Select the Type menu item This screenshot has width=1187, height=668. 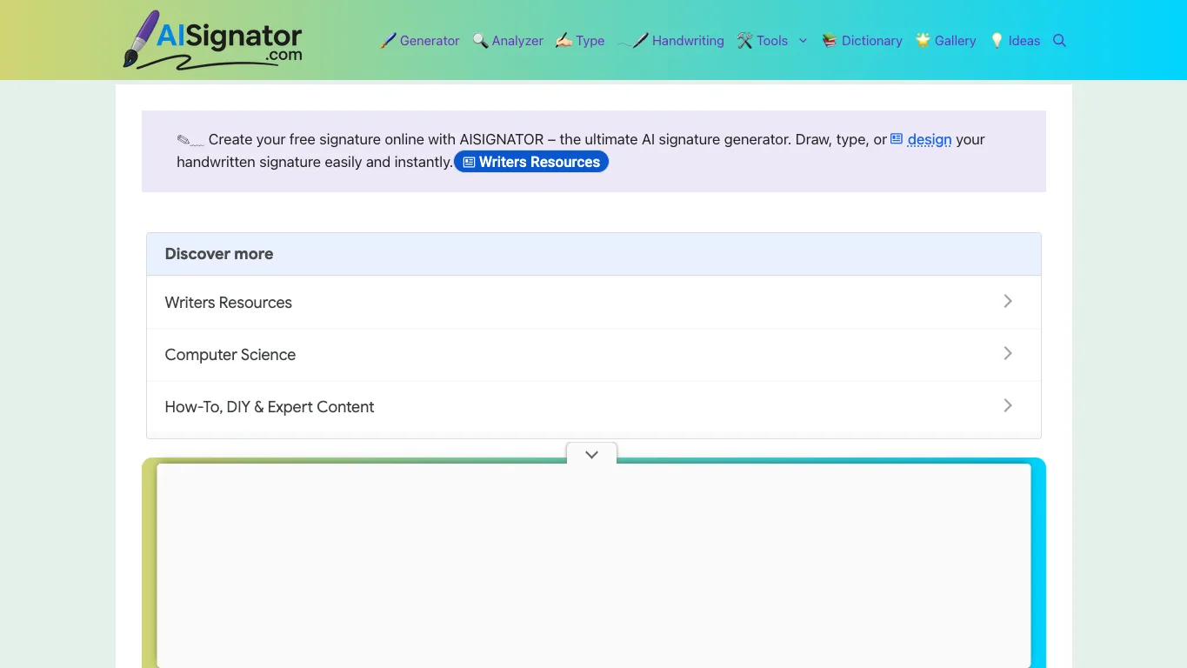(590, 40)
